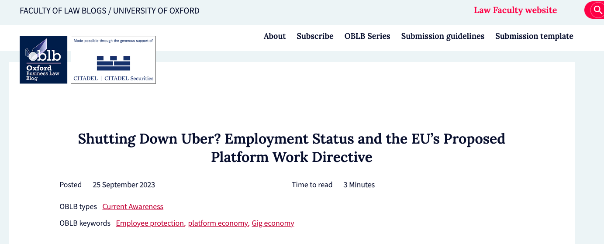Click the Citadel sponsor logo
The width and height of the screenshot is (604, 244).
tap(113, 60)
